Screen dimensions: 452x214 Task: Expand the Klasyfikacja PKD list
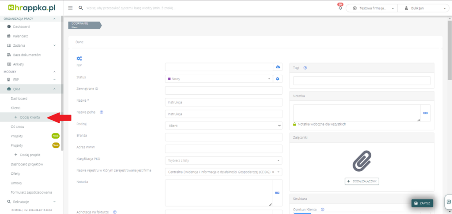223,160
